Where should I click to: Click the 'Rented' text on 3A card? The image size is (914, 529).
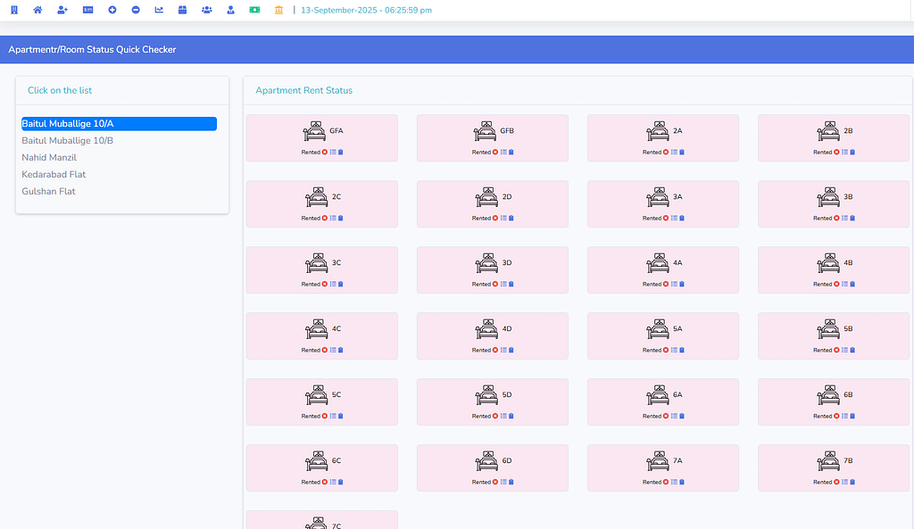652,218
